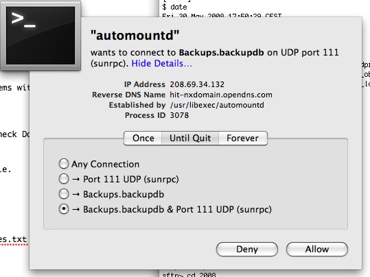Click the Terminal icon of the dialog

point(41,36)
